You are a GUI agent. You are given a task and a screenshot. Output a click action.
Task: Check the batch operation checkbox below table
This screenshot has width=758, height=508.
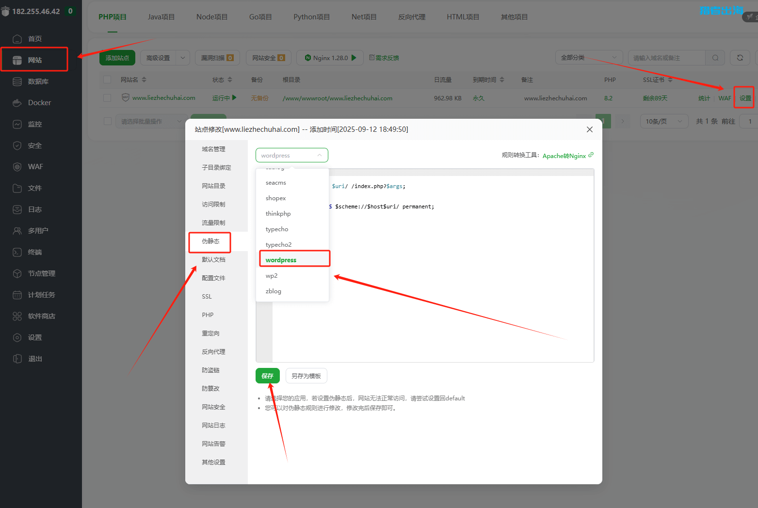pos(108,121)
